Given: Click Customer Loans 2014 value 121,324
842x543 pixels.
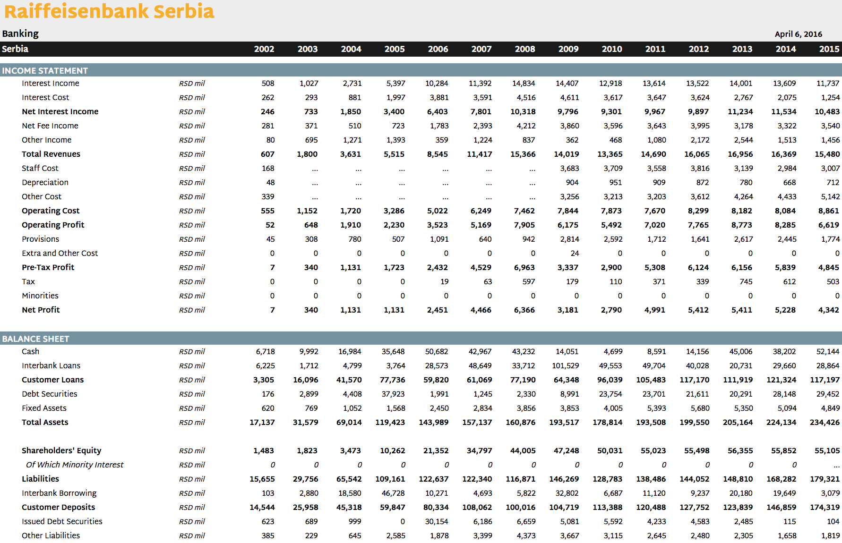Looking at the screenshot, I should 781,380.
